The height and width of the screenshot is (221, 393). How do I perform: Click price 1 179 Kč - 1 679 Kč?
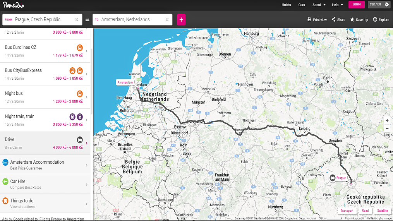68,55
